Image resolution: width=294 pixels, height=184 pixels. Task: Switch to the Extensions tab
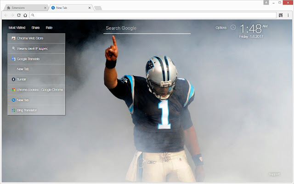click(25, 8)
